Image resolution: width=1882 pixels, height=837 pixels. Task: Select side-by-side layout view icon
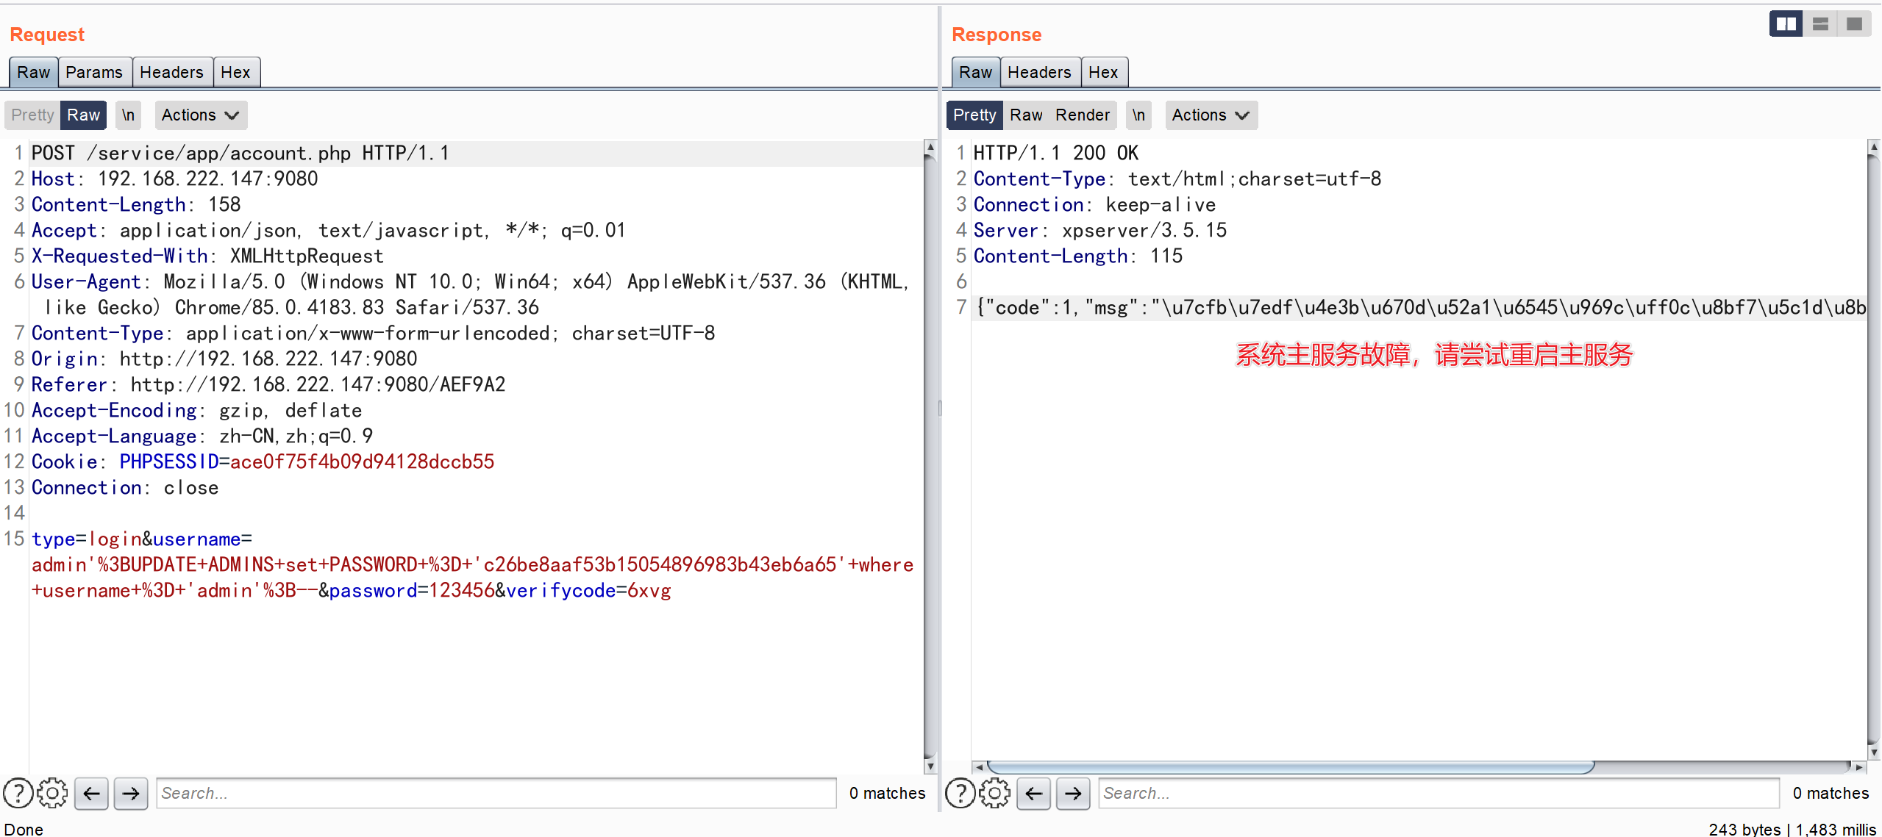point(1786,24)
